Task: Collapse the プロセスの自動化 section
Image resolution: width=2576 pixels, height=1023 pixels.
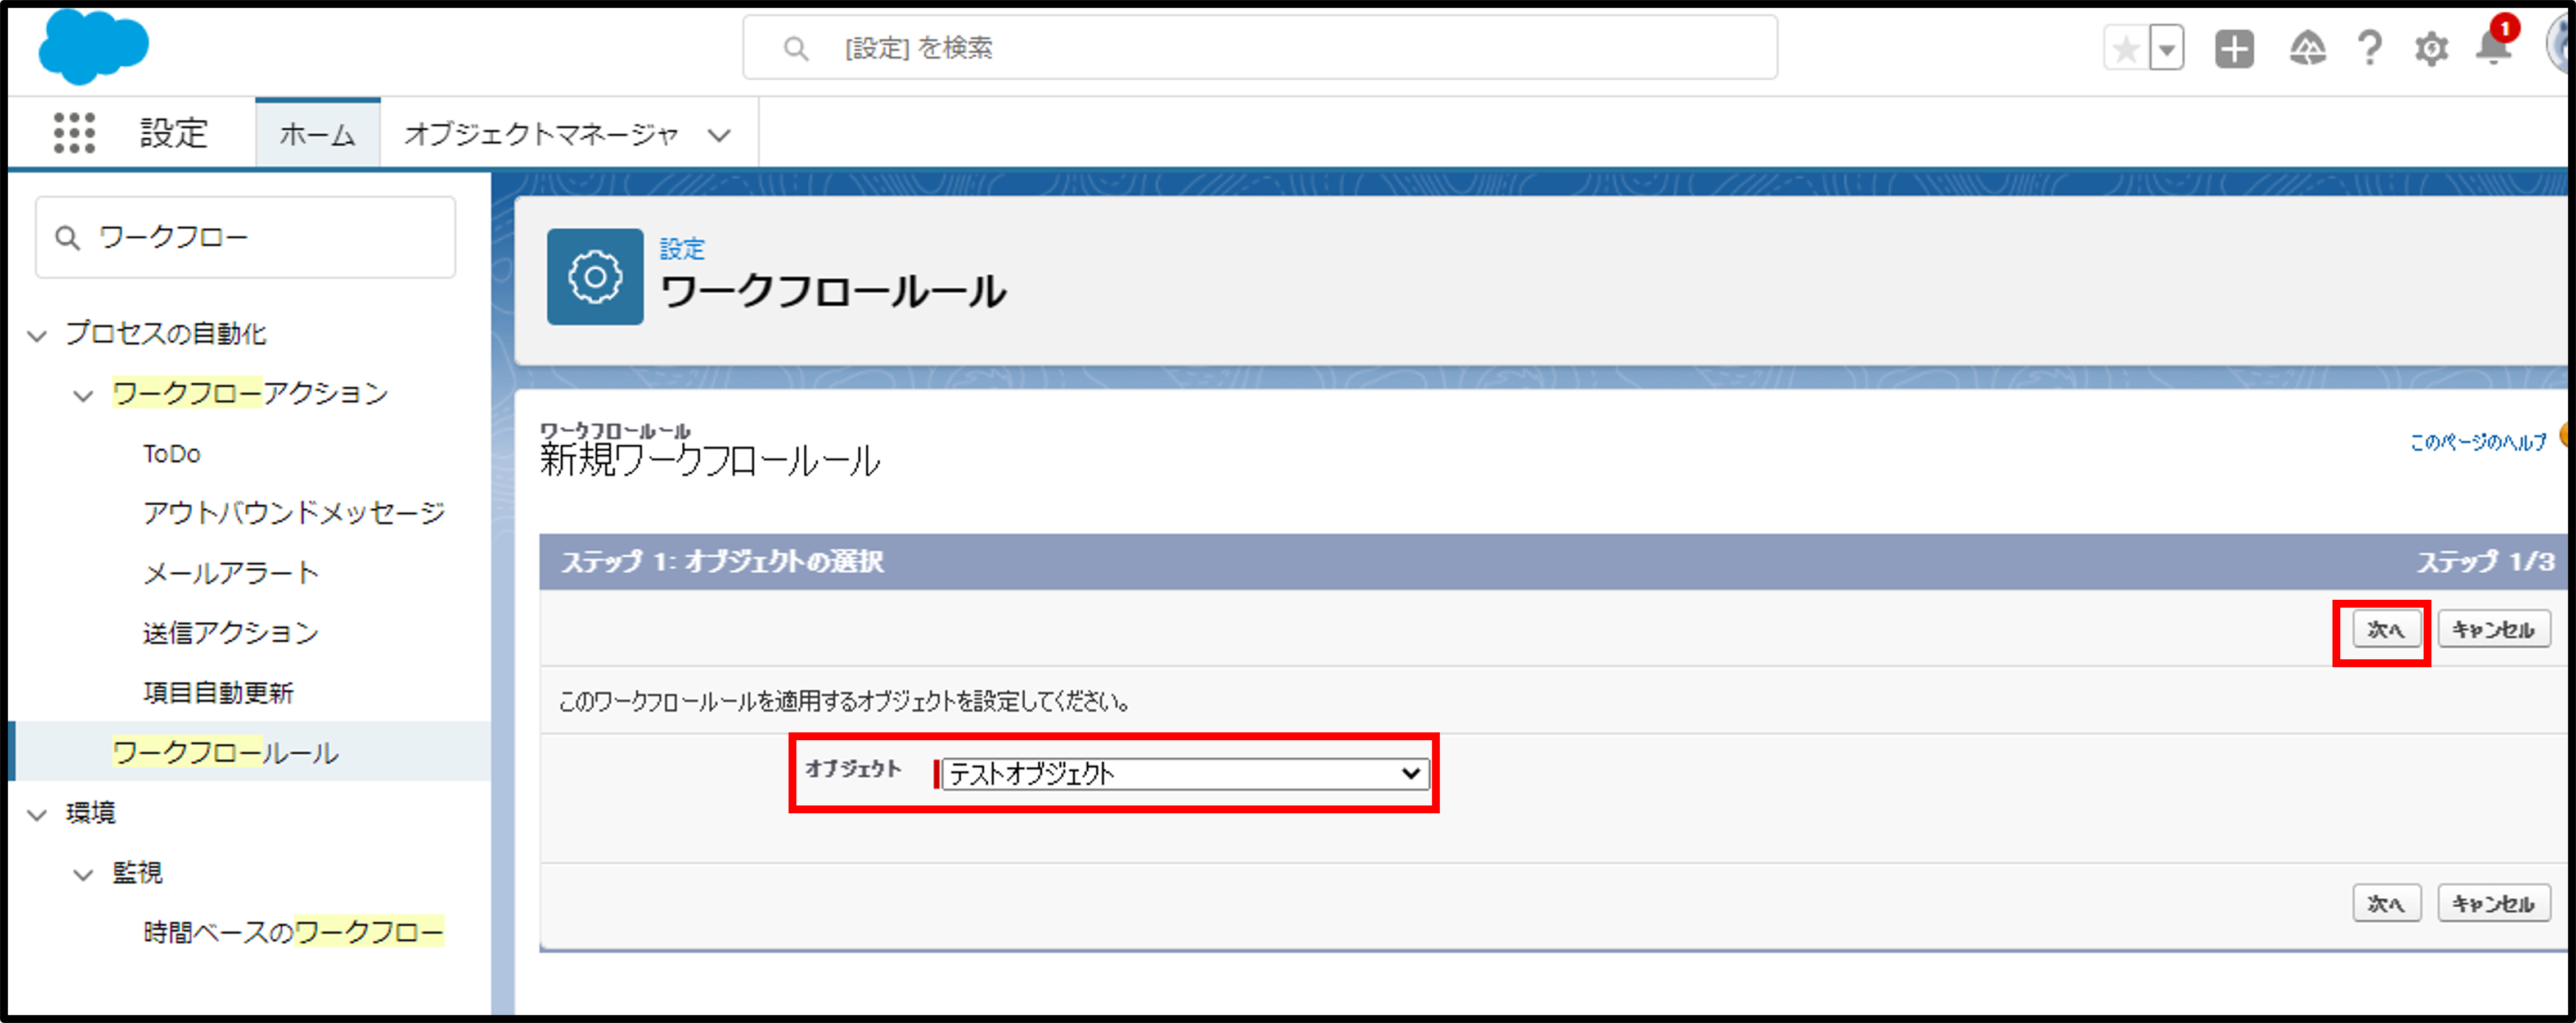Action: (38, 336)
